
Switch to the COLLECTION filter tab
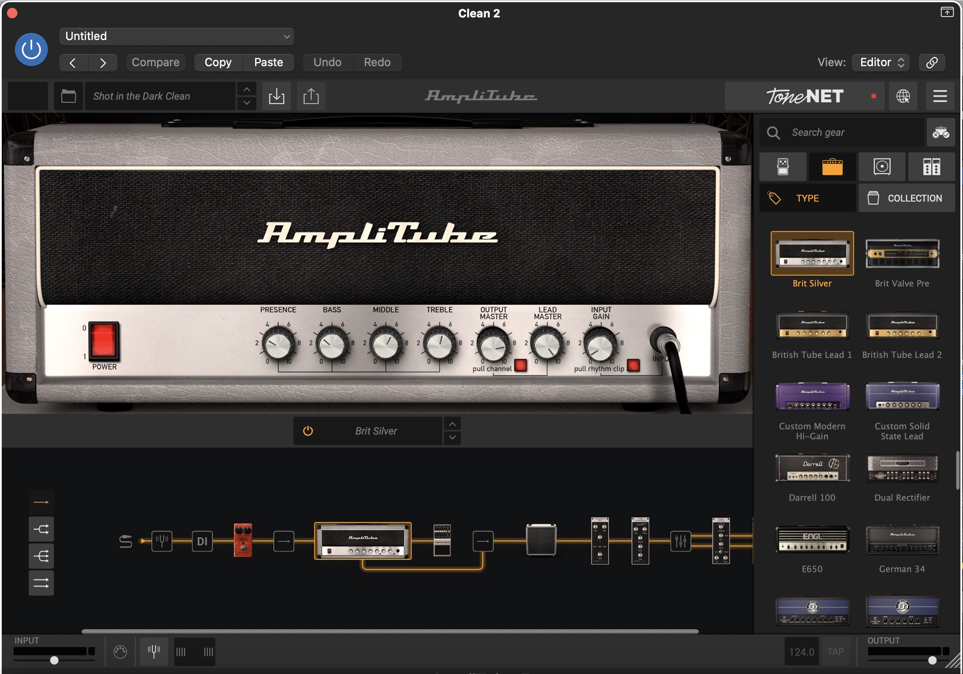coord(907,198)
